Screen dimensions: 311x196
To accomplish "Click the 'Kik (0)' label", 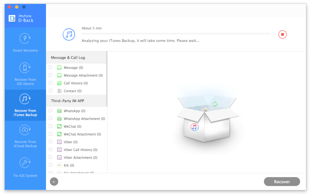I will pos(69,165).
